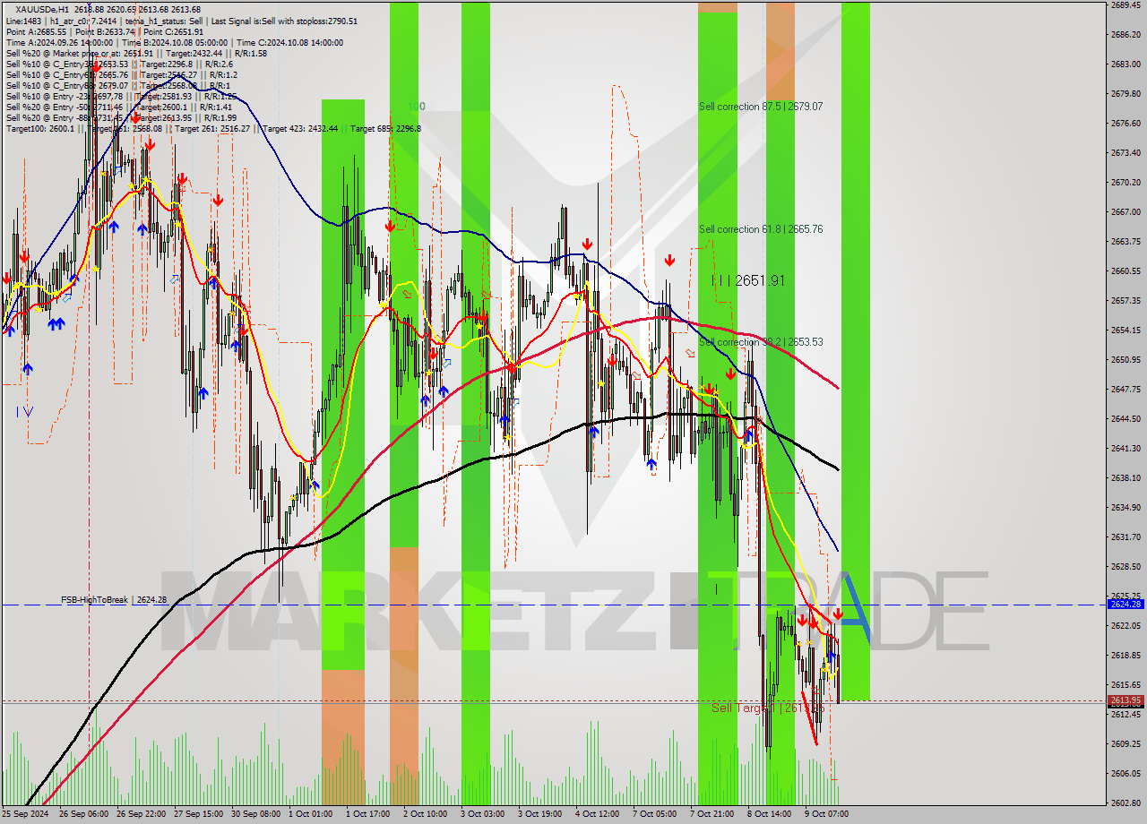Click '1 Oct 01:00' on time axis
1147x824 pixels.
[x=311, y=814]
